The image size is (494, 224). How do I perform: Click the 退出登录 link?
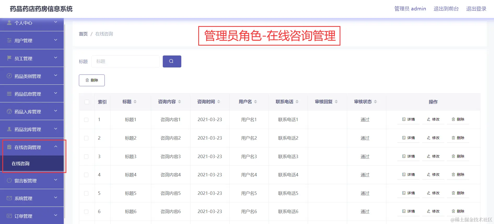476,9
